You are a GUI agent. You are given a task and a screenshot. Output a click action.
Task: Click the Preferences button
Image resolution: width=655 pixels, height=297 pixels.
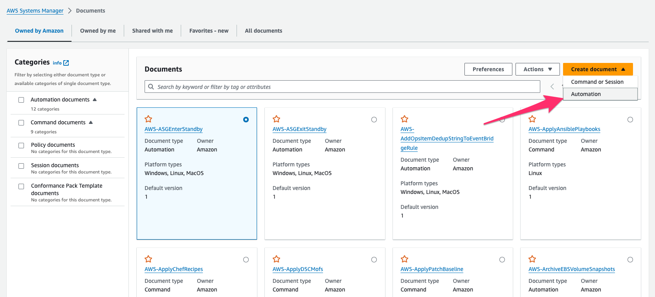pos(488,69)
